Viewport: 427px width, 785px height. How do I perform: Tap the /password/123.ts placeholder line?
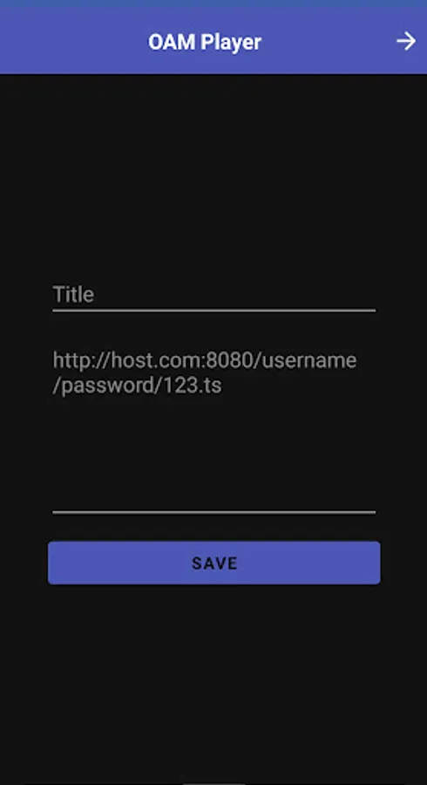[138, 386]
